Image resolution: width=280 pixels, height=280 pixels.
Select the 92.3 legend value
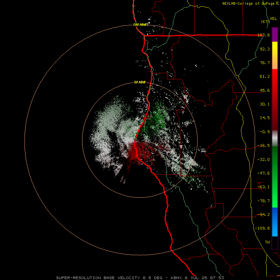265,49
